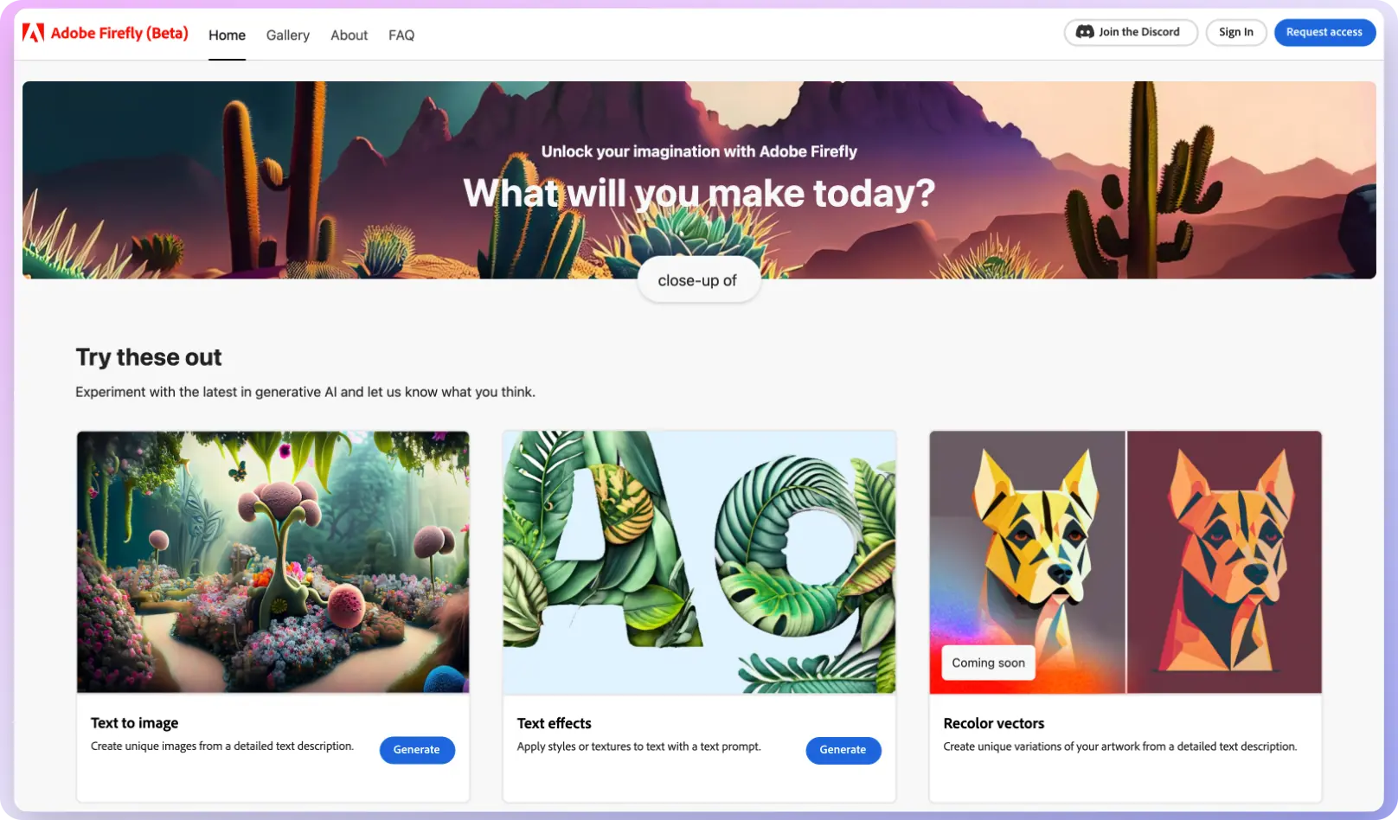Click the Text to image title
Screen dimensions: 1398x820
[x=135, y=723]
